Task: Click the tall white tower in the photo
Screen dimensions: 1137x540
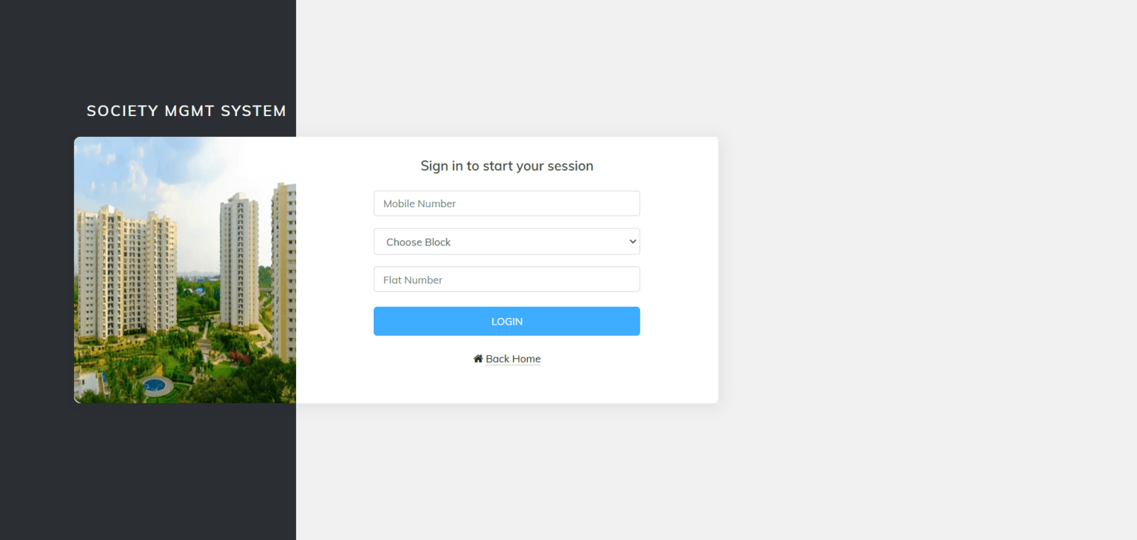Action: (x=239, y=259)
